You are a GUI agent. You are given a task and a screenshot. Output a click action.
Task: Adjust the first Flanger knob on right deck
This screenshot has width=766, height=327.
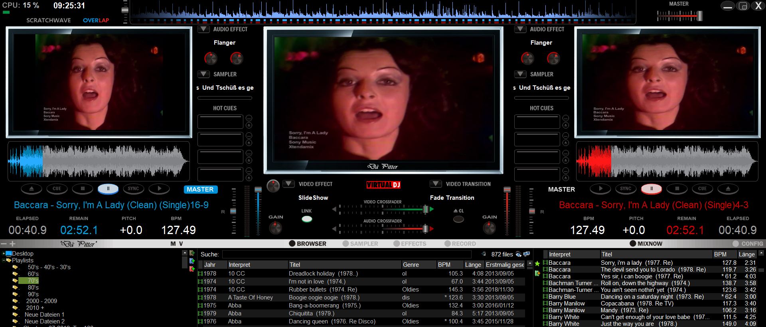527,59
